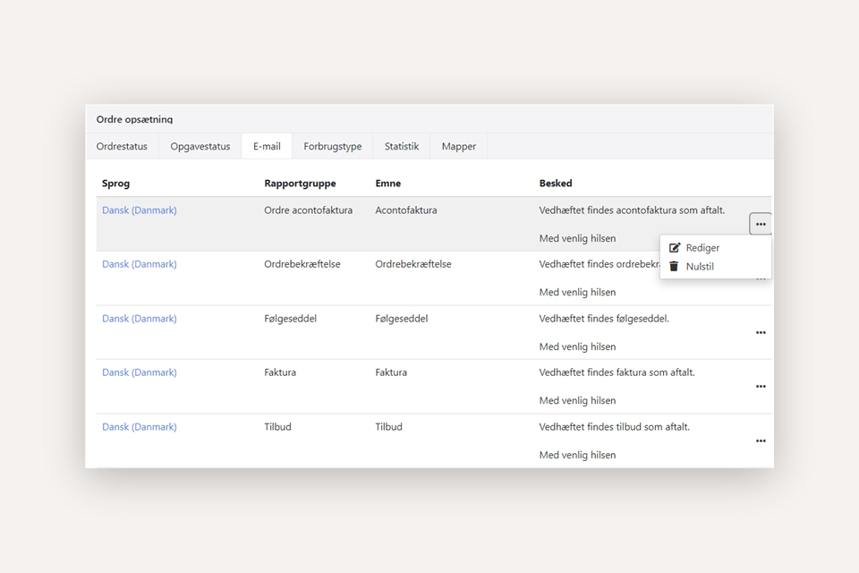Viewport: 859px width, 573px height.
Task: Select the E-mail tab
Action: (267, 146)
